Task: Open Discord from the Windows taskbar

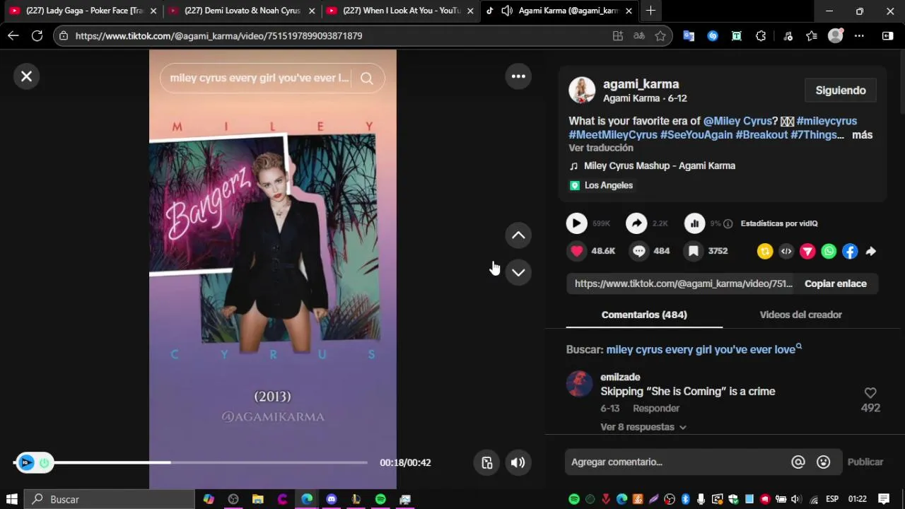Action: tap(332, 499)
